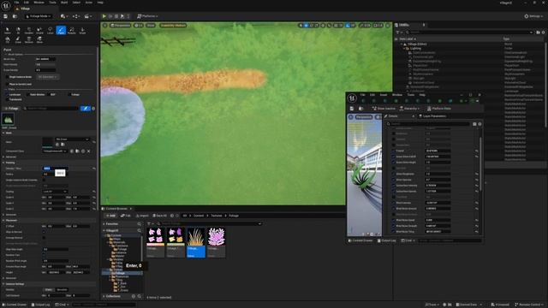The height and width of the screenshot is (308, 548).
Task: Open the Asset menu in material instance window
Action: pos(384,95)
